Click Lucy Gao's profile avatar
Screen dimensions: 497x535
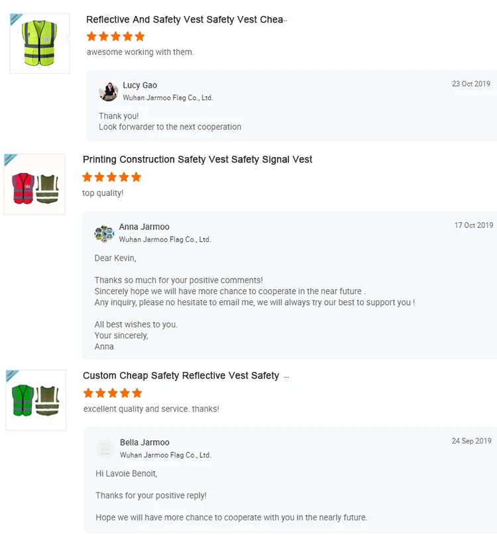click(109, 91)
